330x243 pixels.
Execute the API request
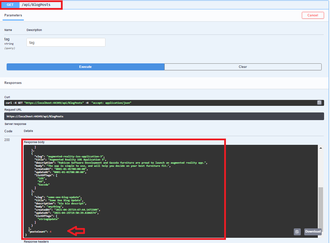(x=85, y=67)
